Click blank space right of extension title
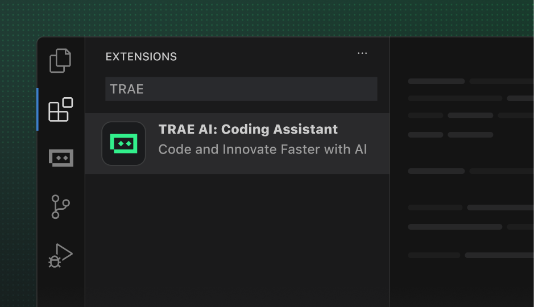 coord(364,130)
